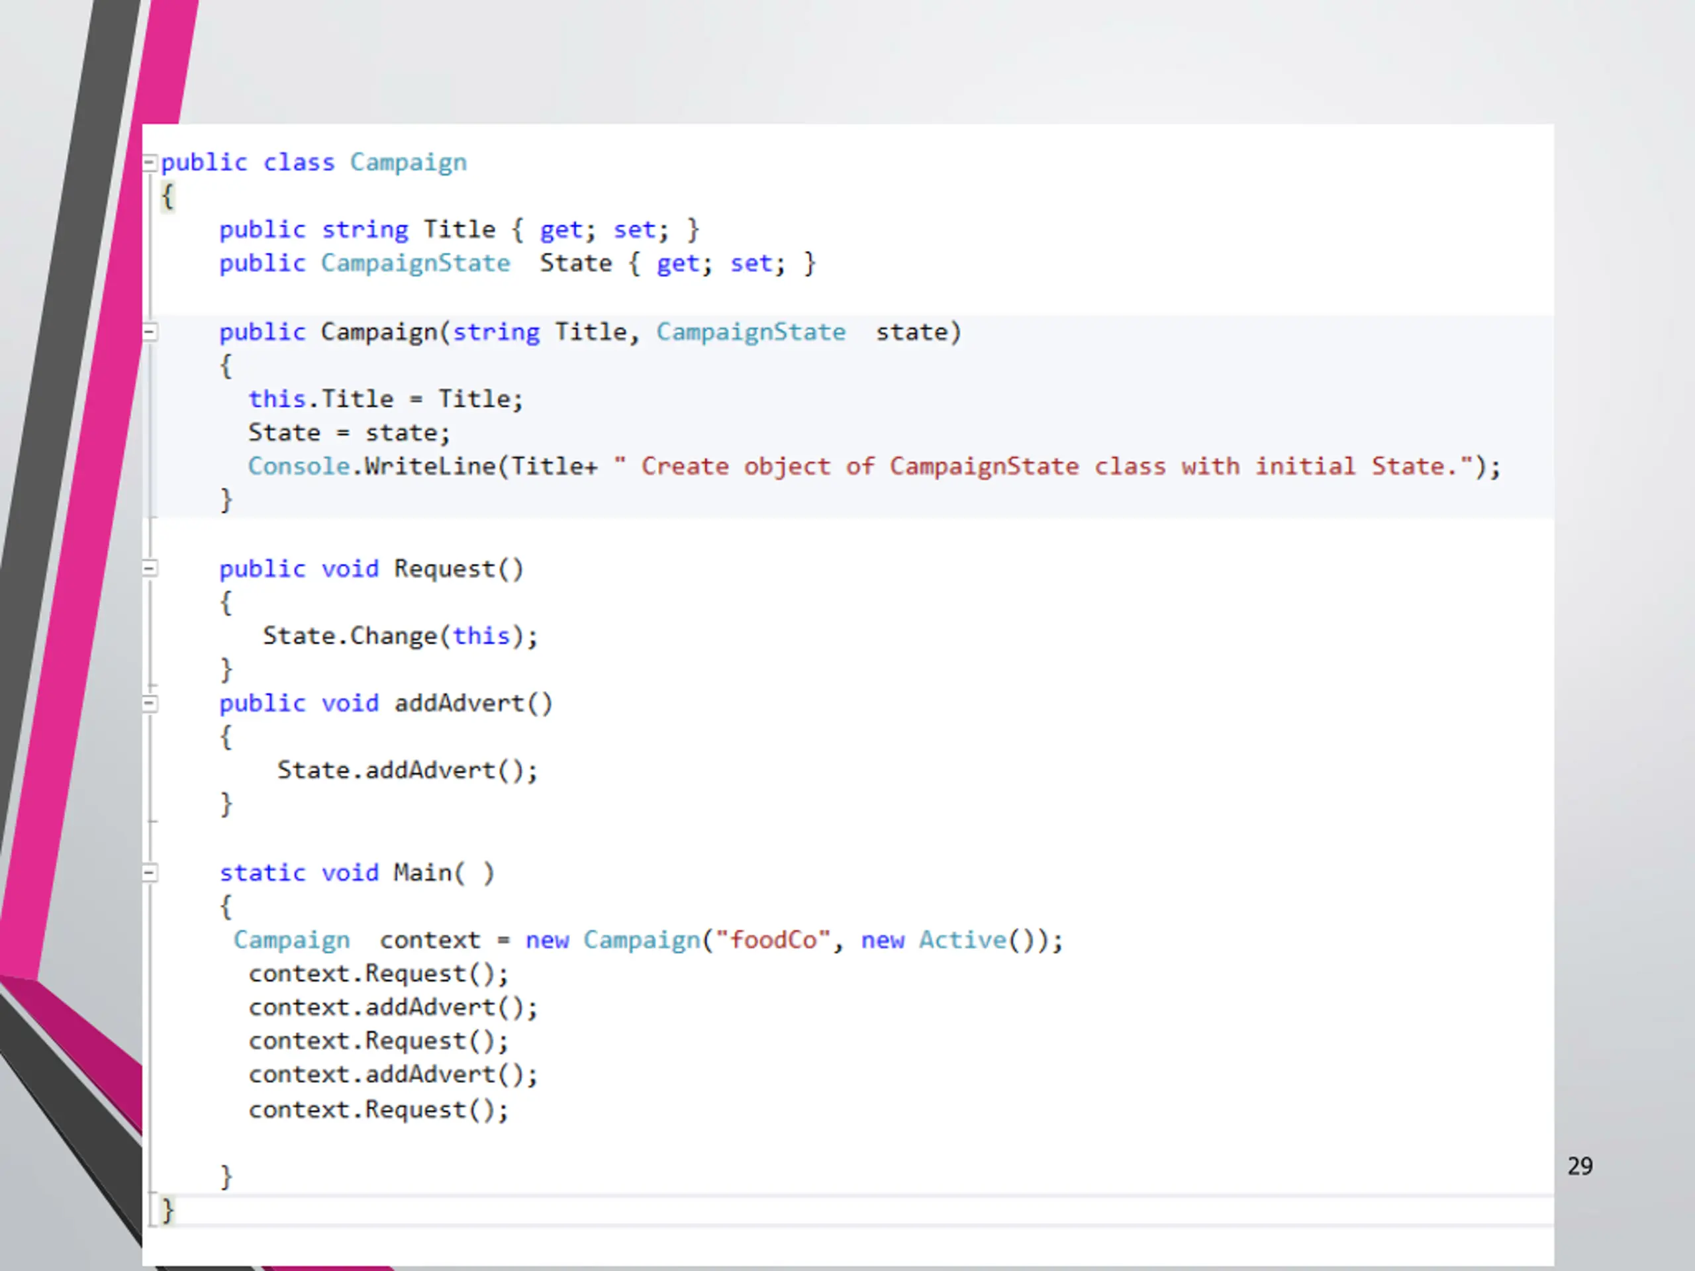Screen dimensions: 1695x1271
Task: Click the Title property declaration
Action: pos(459,230)
